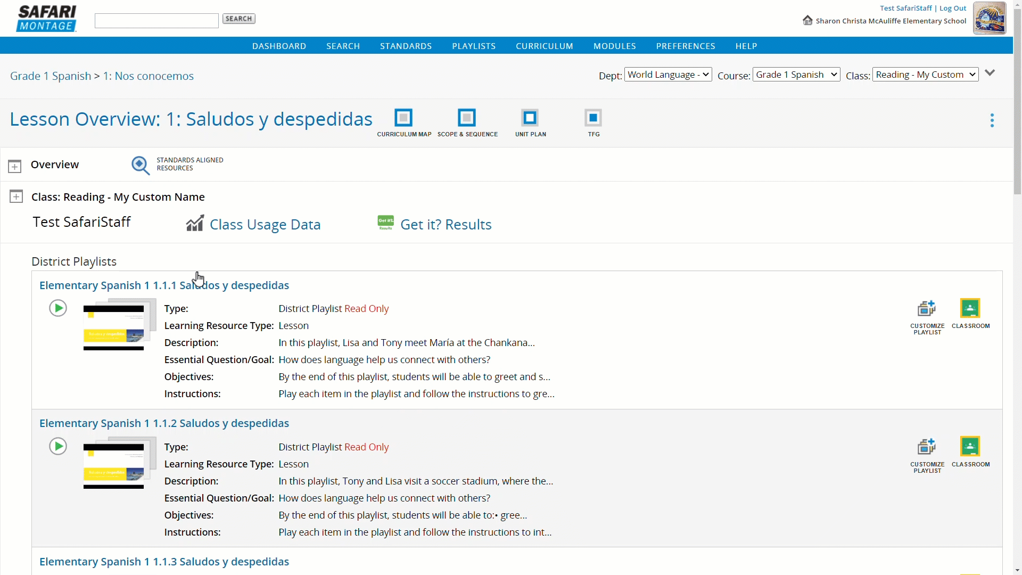Image resolution: width=1022 pixels, height=575 pixels.
Task: Open the Class Usage Data link
Action: click(x=265, y=224)
